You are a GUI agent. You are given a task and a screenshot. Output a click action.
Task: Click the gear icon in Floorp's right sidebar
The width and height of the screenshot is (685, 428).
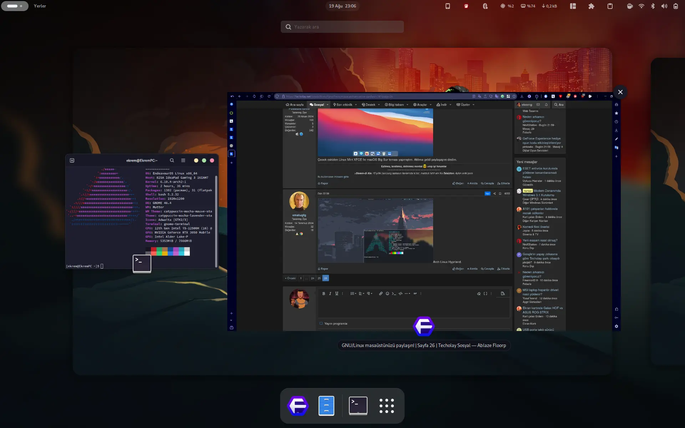[616, 326]
